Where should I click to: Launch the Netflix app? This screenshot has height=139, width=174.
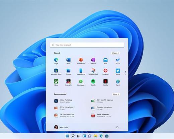tap(105, 83)
